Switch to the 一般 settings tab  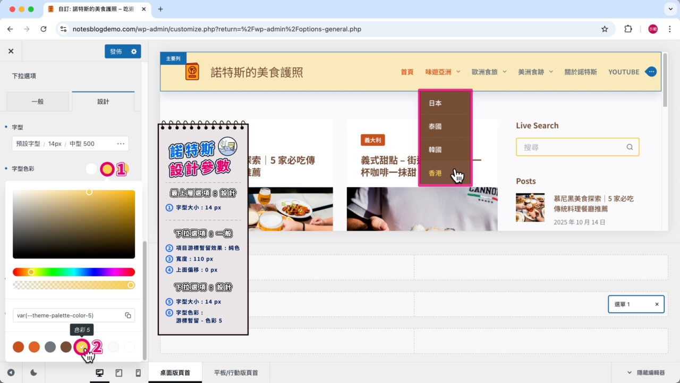(38, 101)
